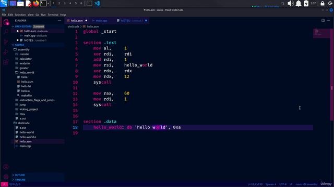Click nasm x86 assembly language mode

click(x=306, y=184)
